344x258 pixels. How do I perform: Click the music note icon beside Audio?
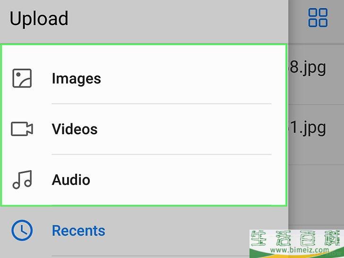[22, 180]
